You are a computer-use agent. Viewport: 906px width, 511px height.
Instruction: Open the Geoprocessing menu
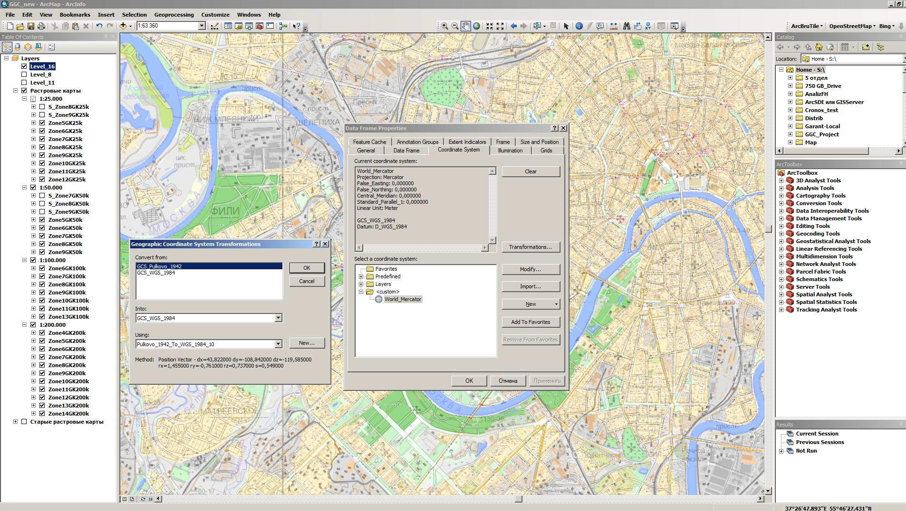click(x=174, y=15)
